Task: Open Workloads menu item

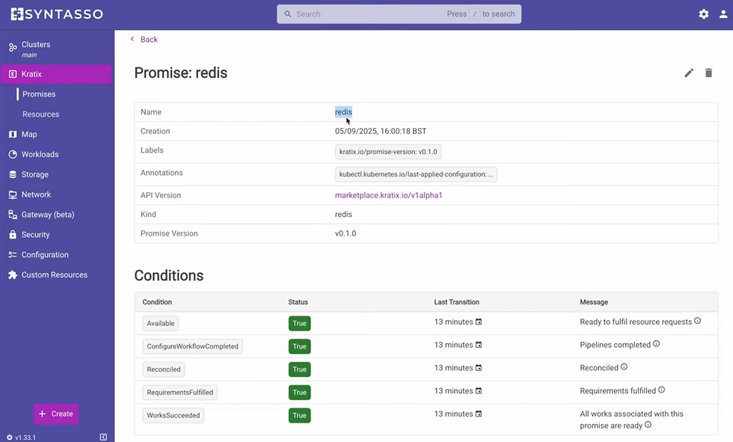Action: point(57,154)
